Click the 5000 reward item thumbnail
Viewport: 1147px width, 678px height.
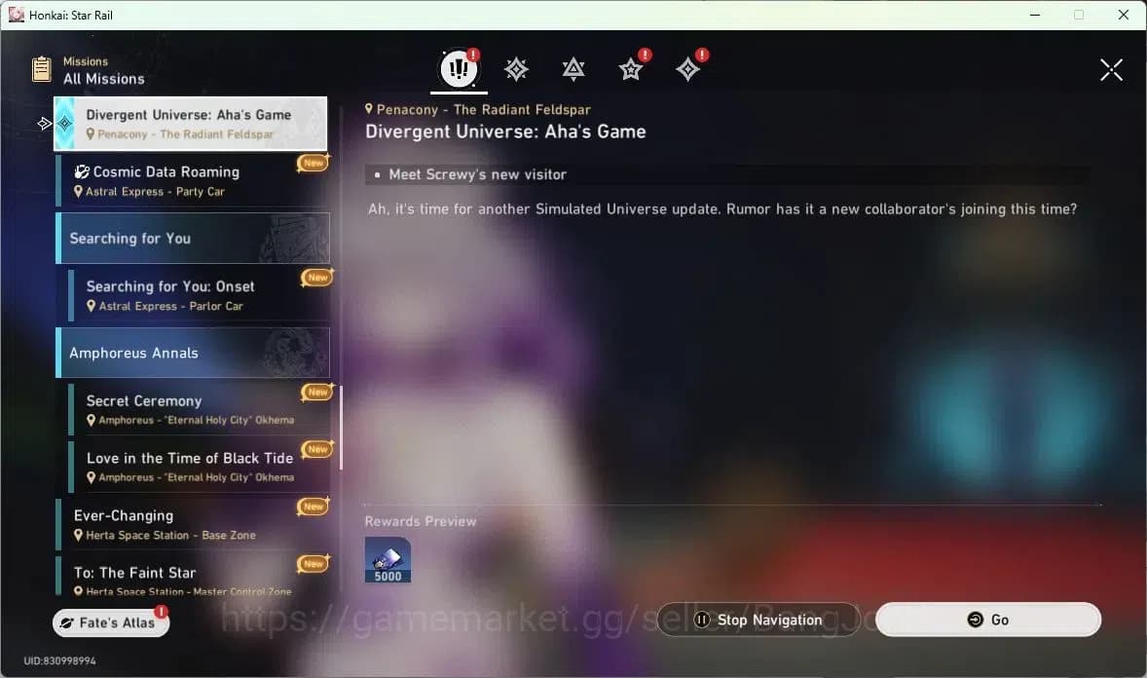tap(388, 560)
